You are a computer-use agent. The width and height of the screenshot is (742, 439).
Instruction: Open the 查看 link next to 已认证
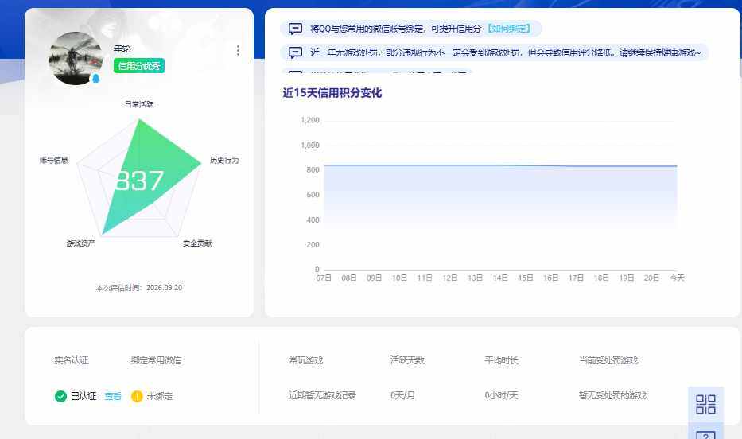(x=113, y=396)
